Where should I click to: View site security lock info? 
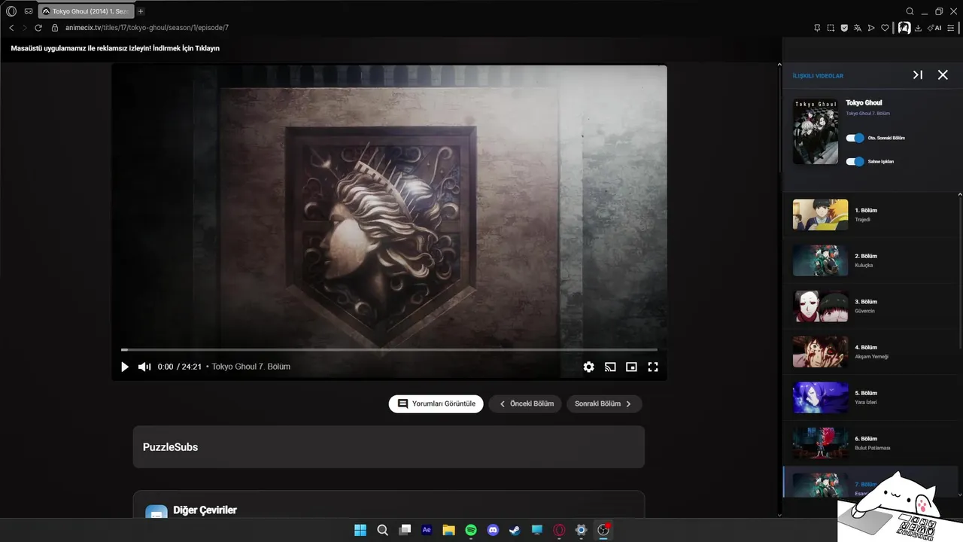tap(55, 28)
